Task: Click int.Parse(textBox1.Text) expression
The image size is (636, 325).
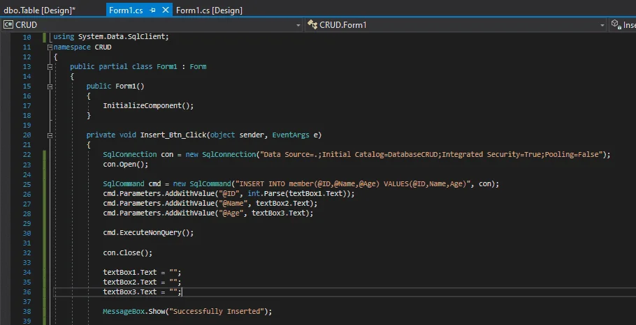Action: pos(299,193)
